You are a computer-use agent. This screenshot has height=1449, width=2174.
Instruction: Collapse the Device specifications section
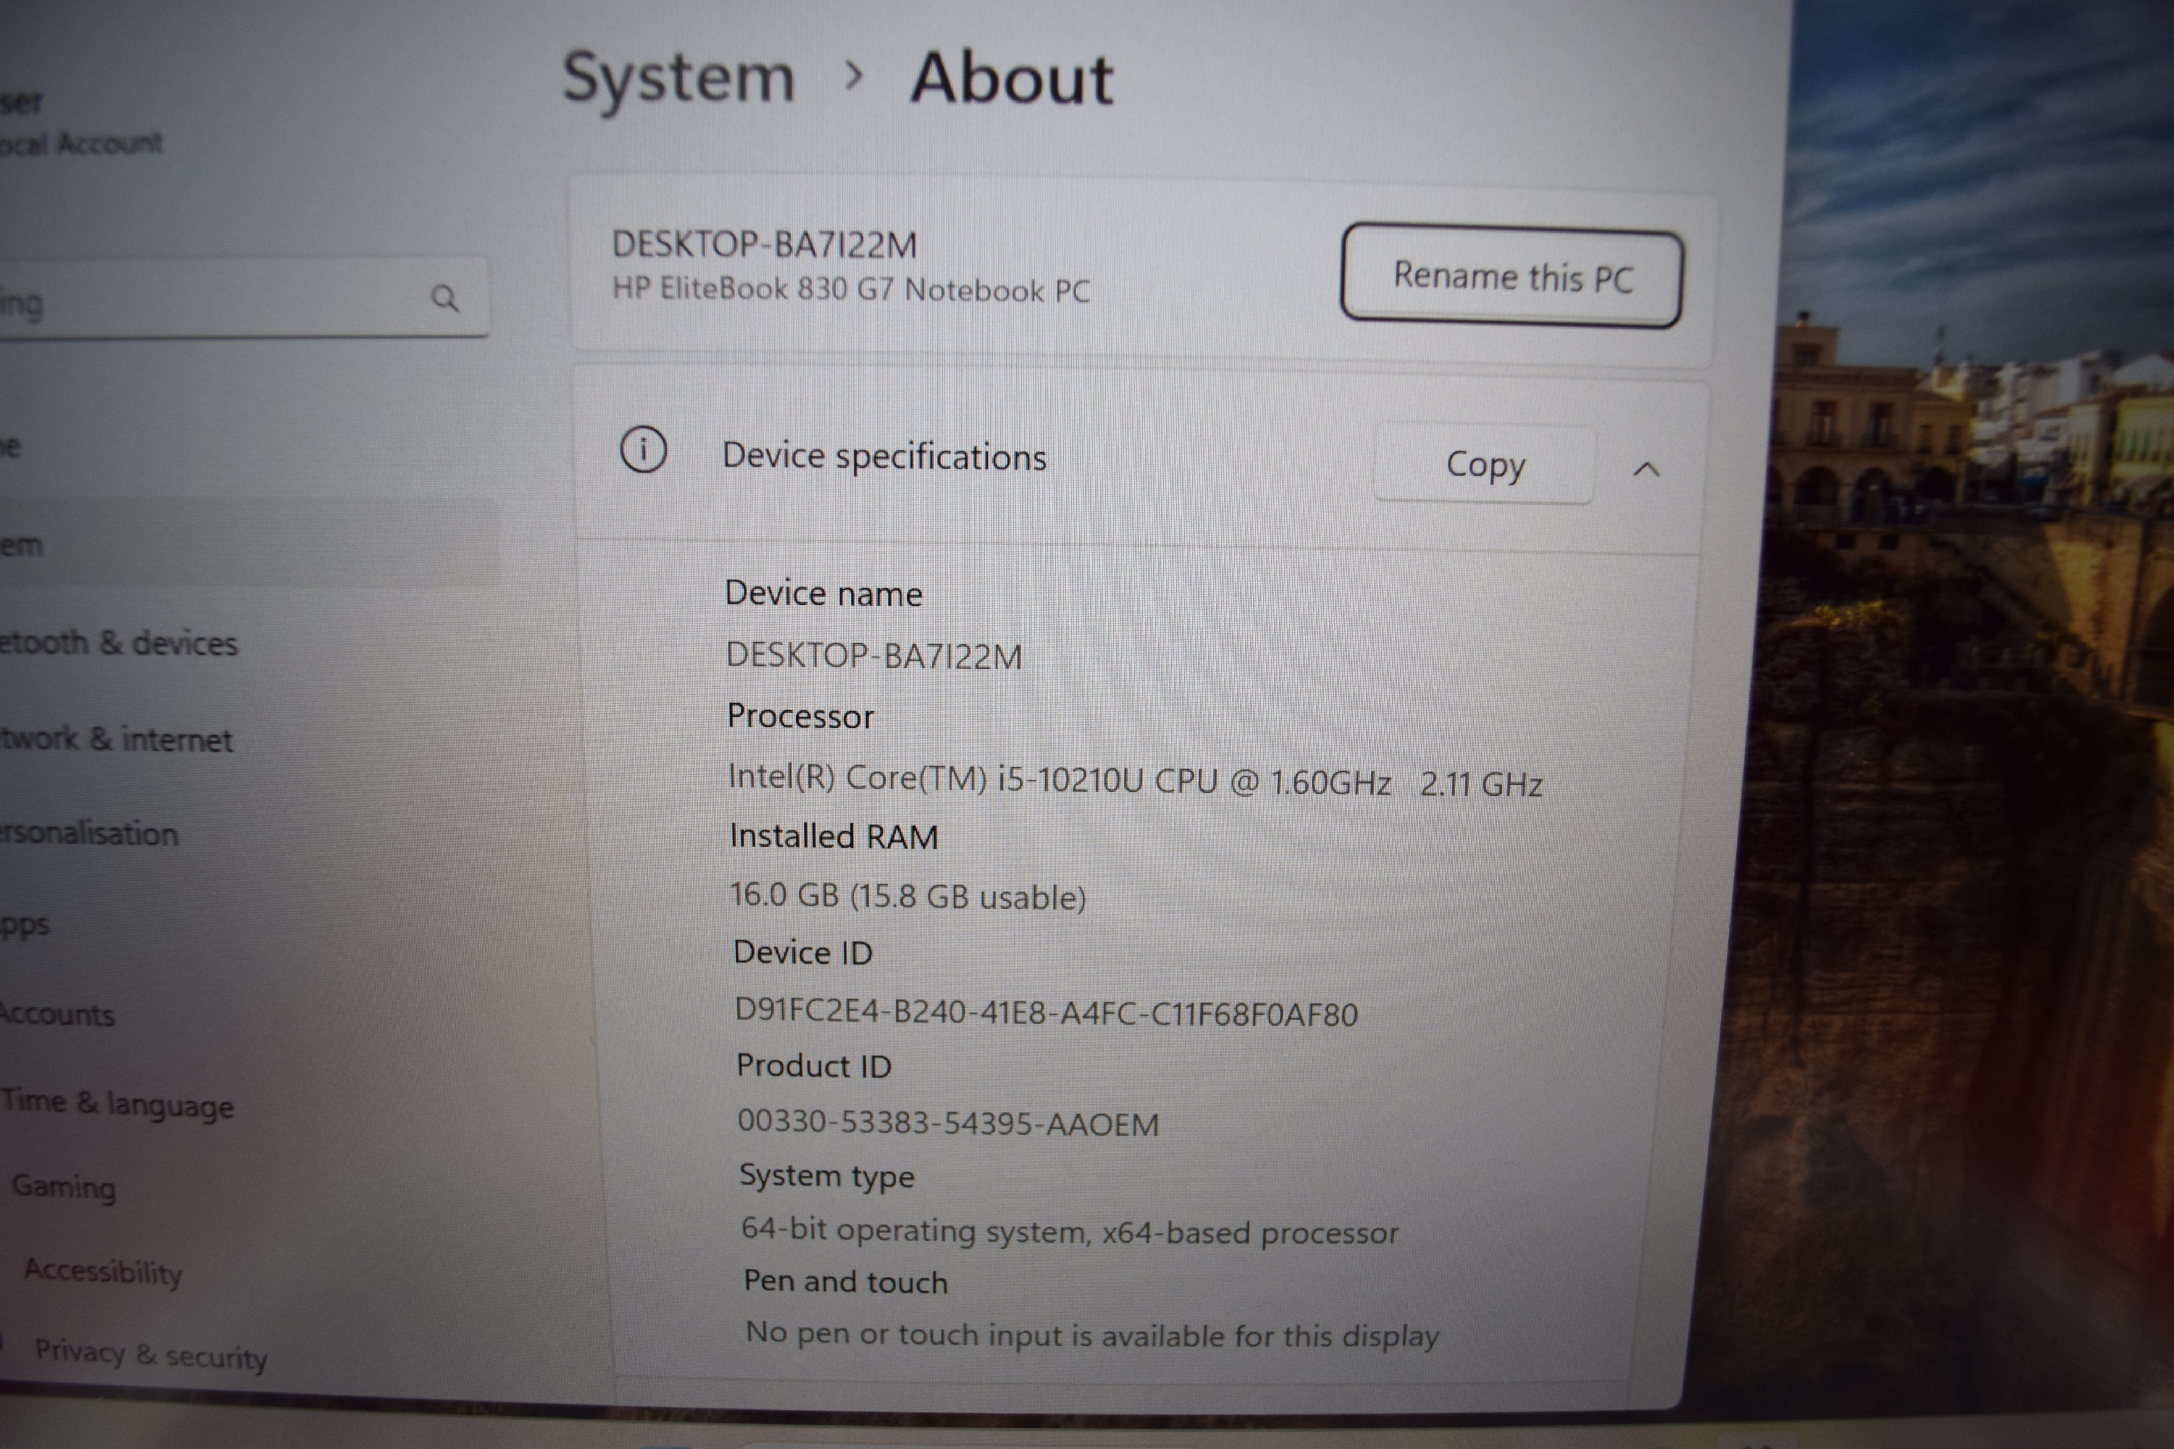point(1646,469)
